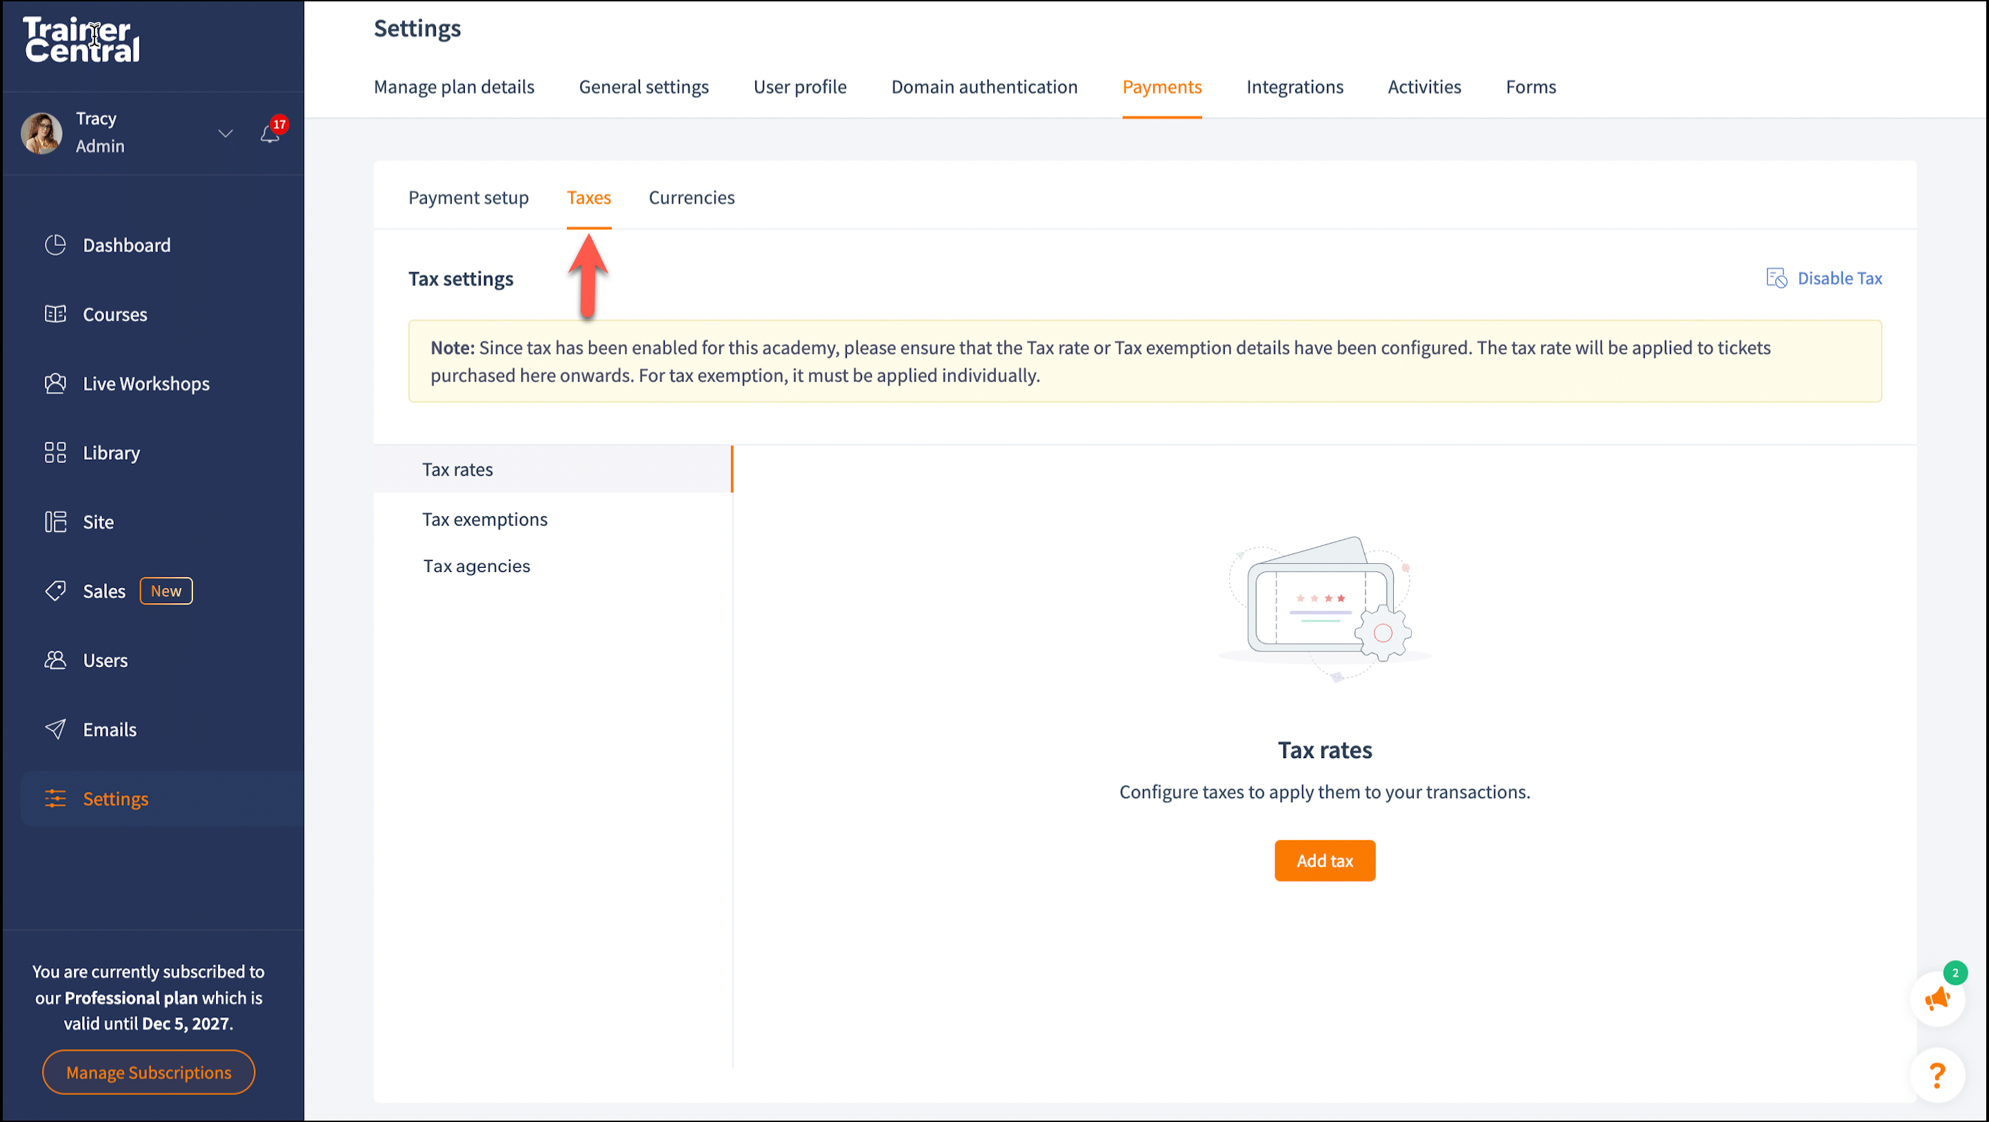Click the Courses book icon
1989x1122 pixels.
click(54, 314)
